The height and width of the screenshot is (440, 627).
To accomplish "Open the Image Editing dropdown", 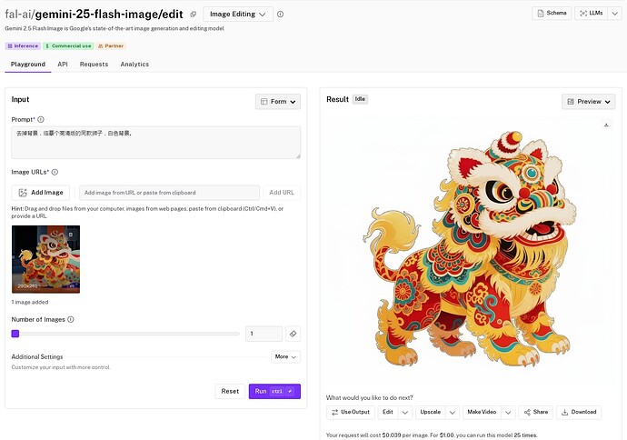I will point(238,15).
